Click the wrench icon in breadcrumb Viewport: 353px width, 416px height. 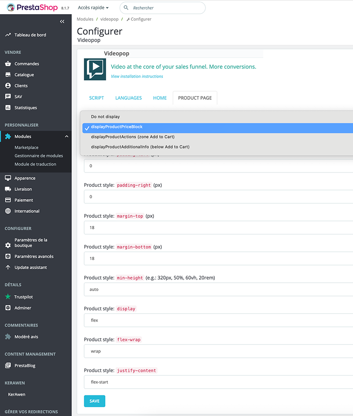pyautogui.click(x=128, y=19)
